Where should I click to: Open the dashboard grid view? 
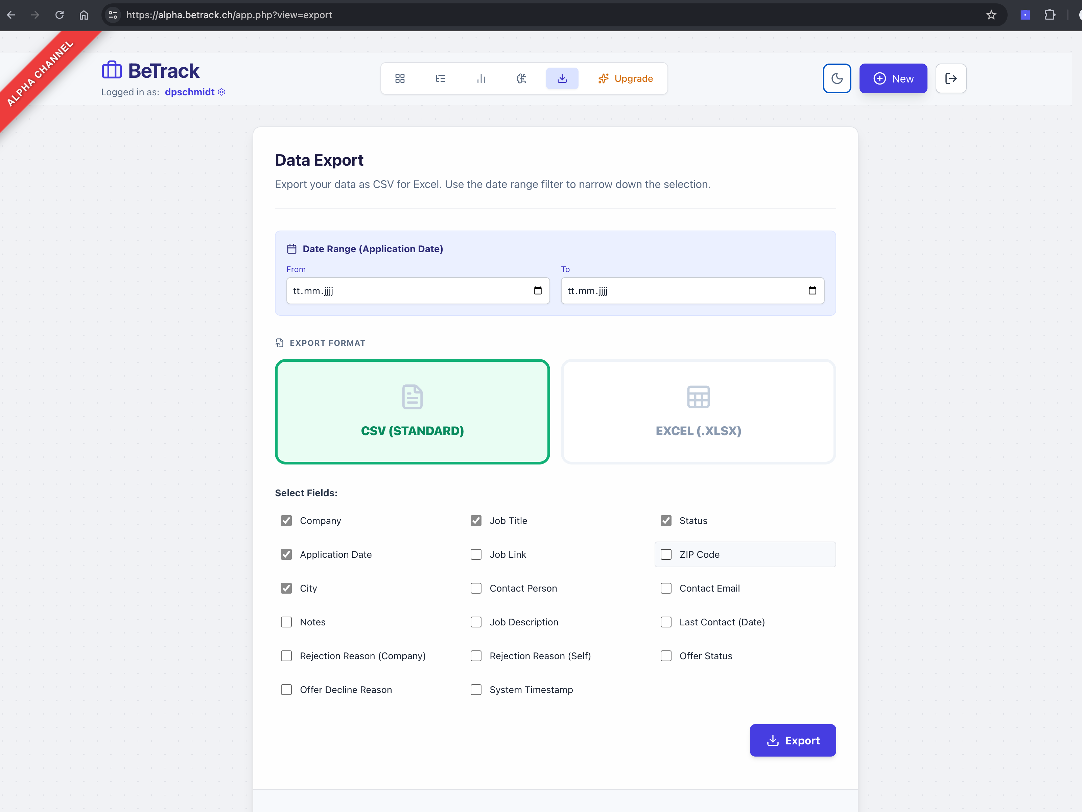tap(400, 78)
